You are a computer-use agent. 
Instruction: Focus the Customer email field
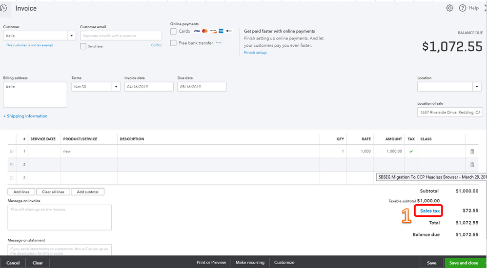pos(121,36)
